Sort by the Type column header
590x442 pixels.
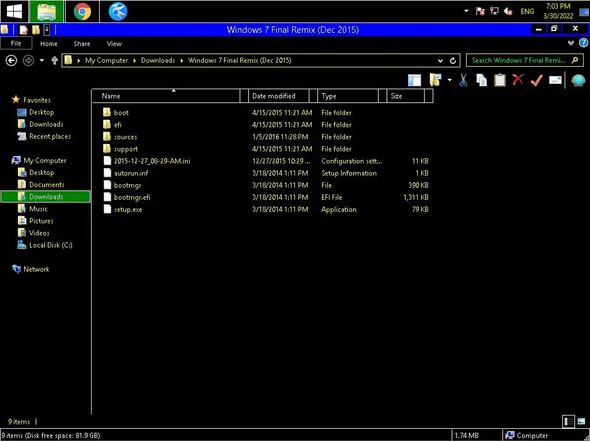click(348, 96)
